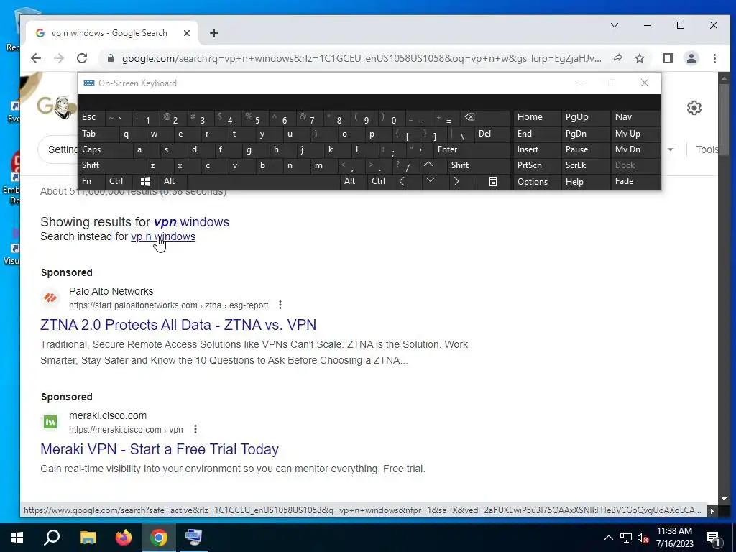
Task: Click the Chrome forward arrow
Action: (x=59, y=58)
